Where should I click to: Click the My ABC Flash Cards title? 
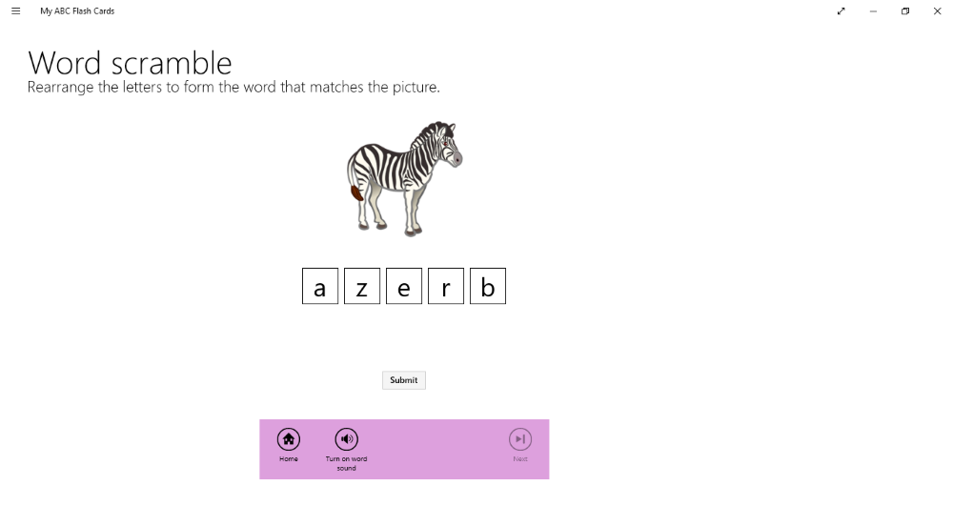[x=77, y=10]
